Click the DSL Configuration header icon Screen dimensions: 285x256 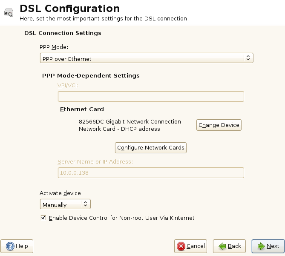(x=9, y=13)
